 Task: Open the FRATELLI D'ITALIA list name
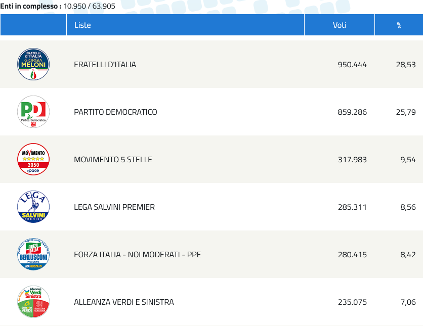pos(105,65)
